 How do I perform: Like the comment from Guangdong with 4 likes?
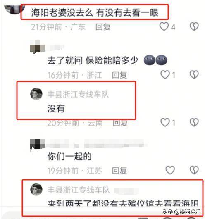click(164, 26)
